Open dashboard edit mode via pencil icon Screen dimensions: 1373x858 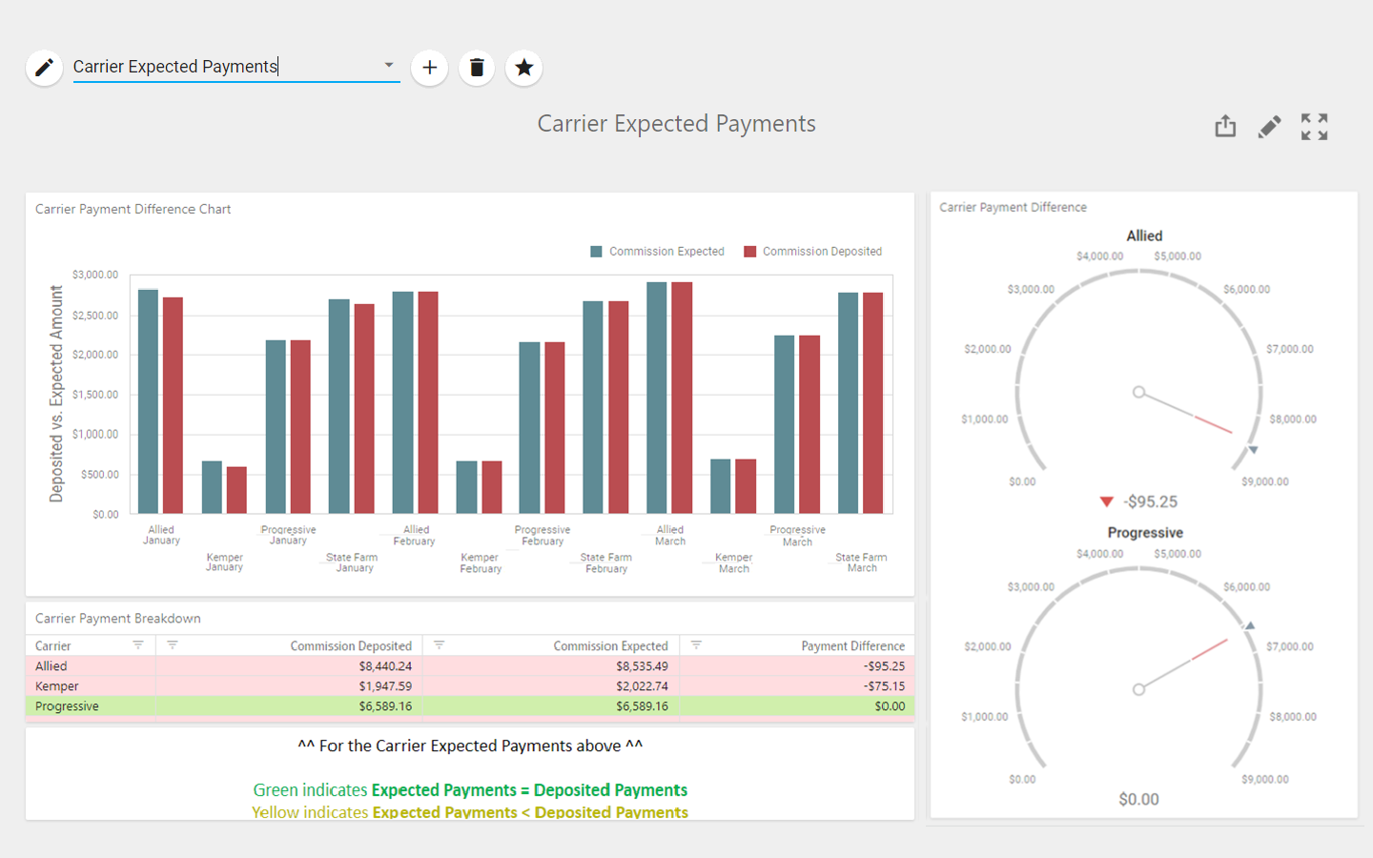point(1269,126)
